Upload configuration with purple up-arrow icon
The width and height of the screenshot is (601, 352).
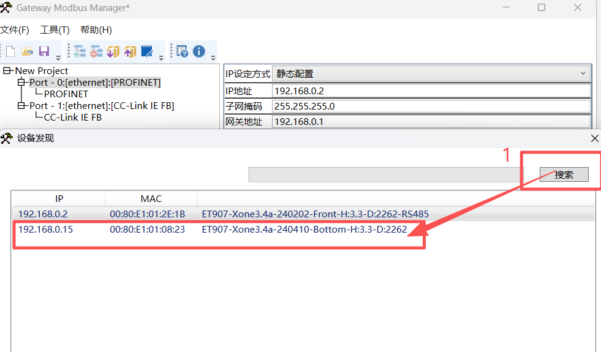click(130, 51)
